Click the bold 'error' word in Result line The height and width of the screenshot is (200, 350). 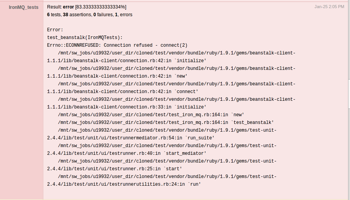pyautogui.click(x=68, y=7)
